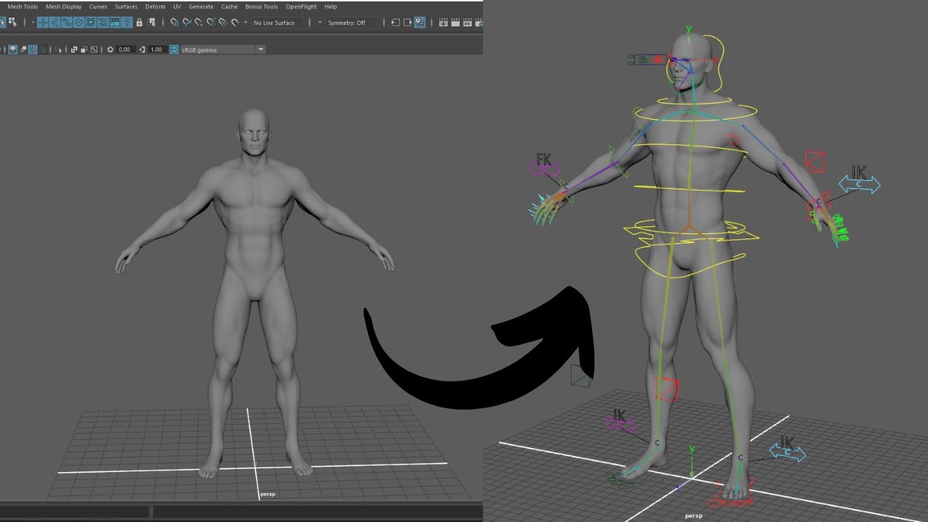Screen dimensions: 928x522
Task: Click the Symmetry: Off field
Action: pyautogui.click(x=351, y=22)
